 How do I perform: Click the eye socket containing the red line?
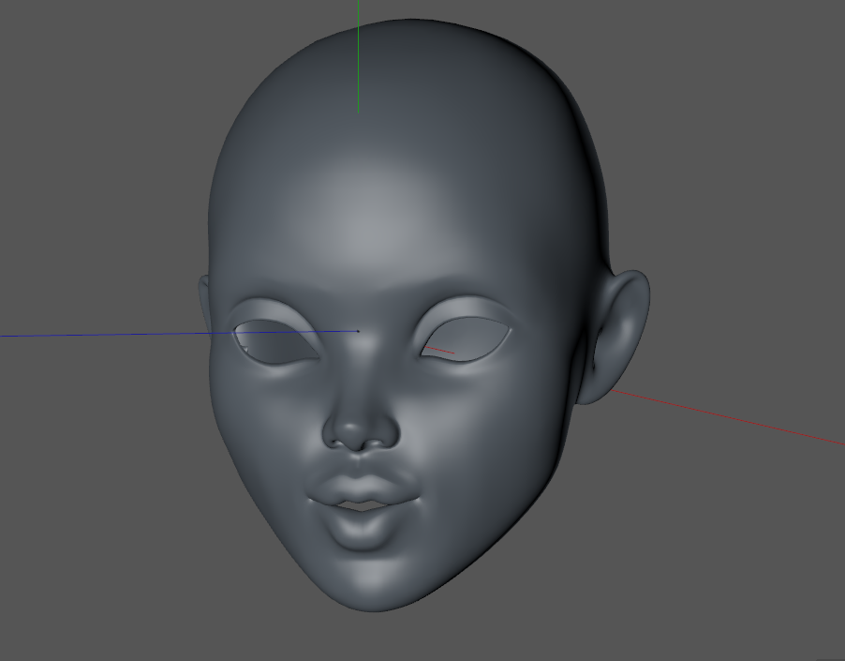coord(464,339)
